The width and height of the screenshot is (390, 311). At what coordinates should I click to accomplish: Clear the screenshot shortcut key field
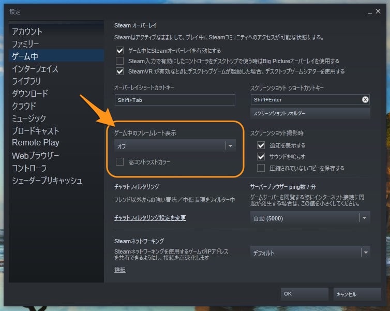365,100
